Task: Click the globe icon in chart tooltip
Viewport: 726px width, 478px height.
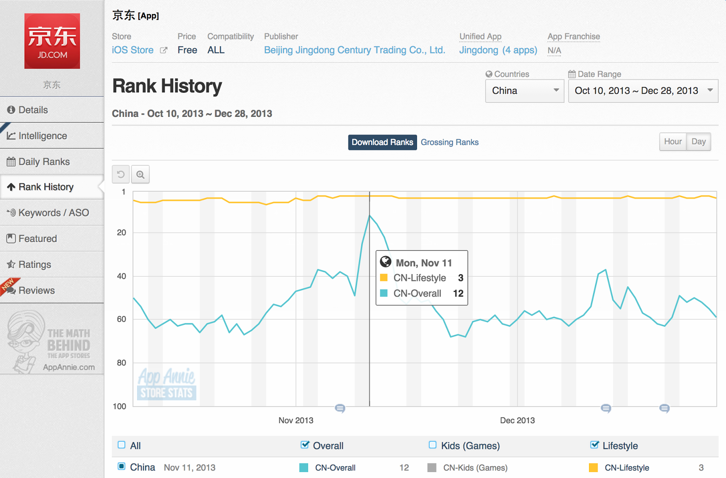Action: point(386,262)
